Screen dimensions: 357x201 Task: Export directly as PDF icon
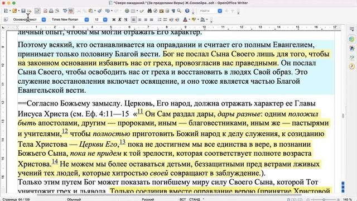[x=45, y=11]
